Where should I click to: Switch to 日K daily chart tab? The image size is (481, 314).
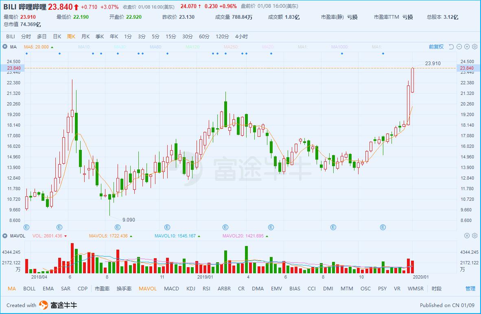tap(57, 37)
